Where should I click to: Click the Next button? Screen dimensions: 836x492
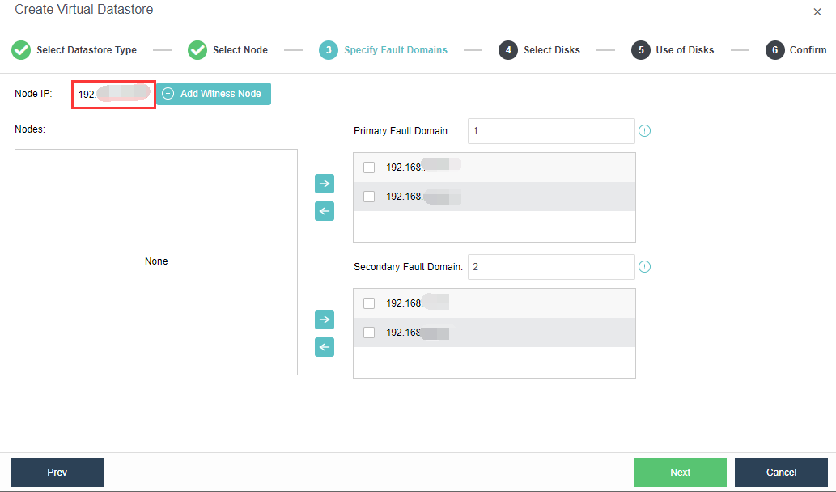coord(680,472)
